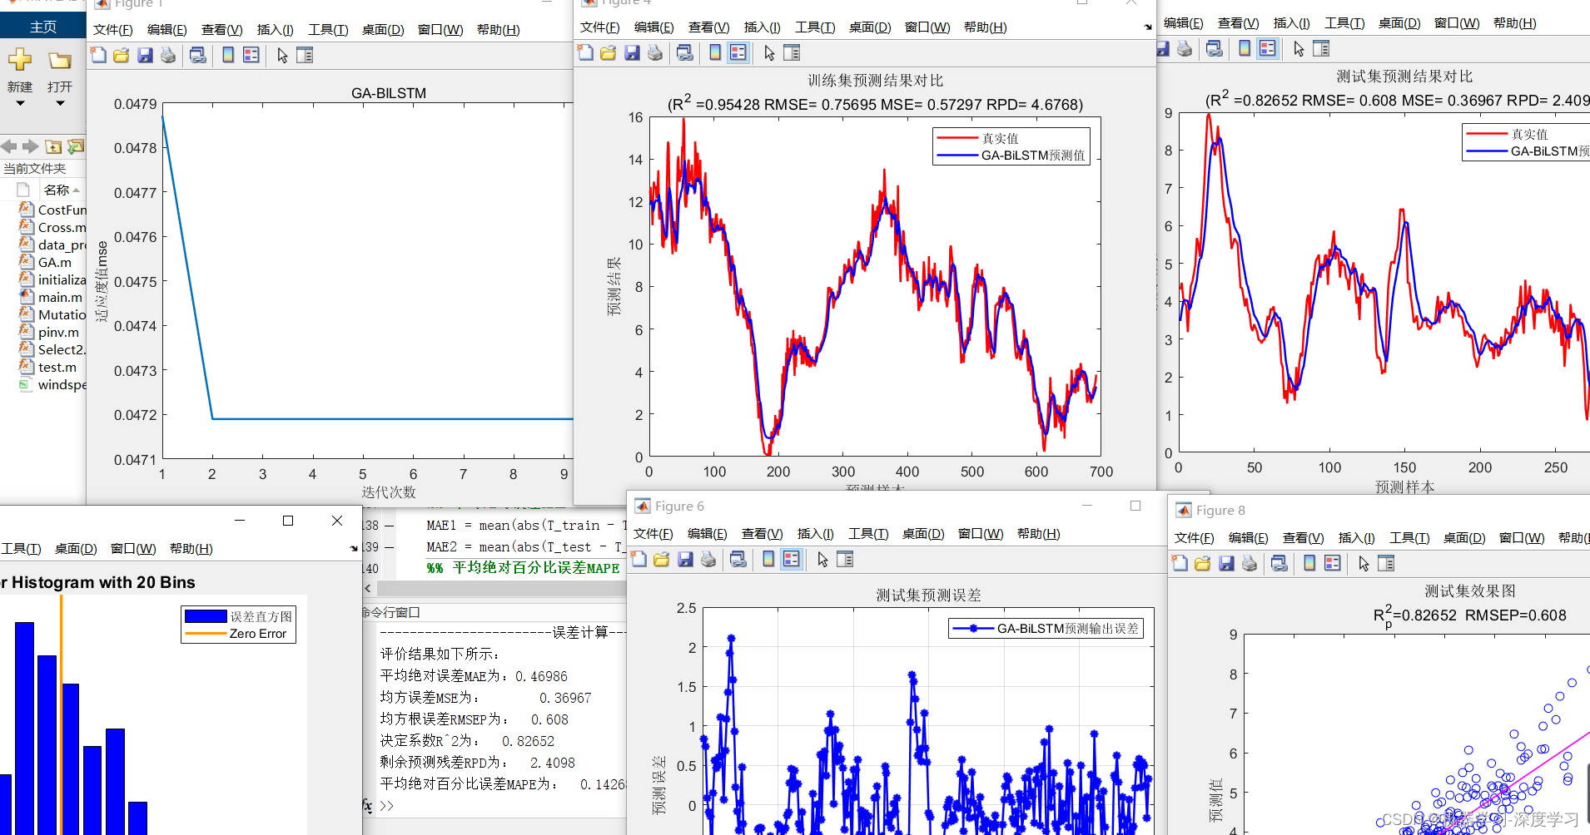Toggle Insert Legend in Figure 4 toolbar

pyautogui.click(x=738, y=53)
